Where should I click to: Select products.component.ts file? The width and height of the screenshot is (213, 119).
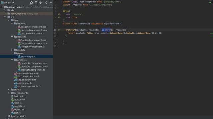point(33,70)
